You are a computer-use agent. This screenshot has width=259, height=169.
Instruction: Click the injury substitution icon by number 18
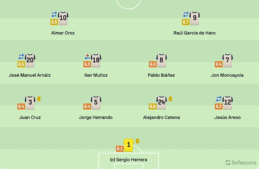(87, 56)
